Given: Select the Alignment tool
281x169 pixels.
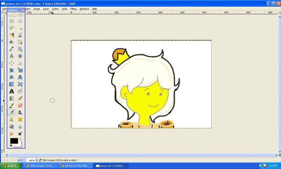Looking at the screenshot, I should [x=12, y=63].
